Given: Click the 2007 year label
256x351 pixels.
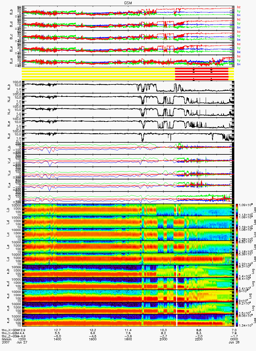Looking at the screenshot, I should (5, 343).
